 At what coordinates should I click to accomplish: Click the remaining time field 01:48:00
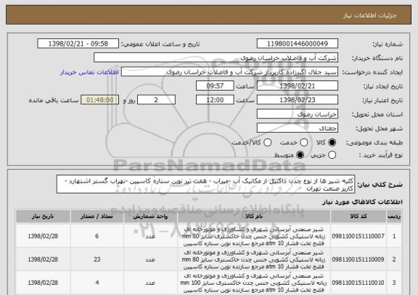[x=100, y=100]
